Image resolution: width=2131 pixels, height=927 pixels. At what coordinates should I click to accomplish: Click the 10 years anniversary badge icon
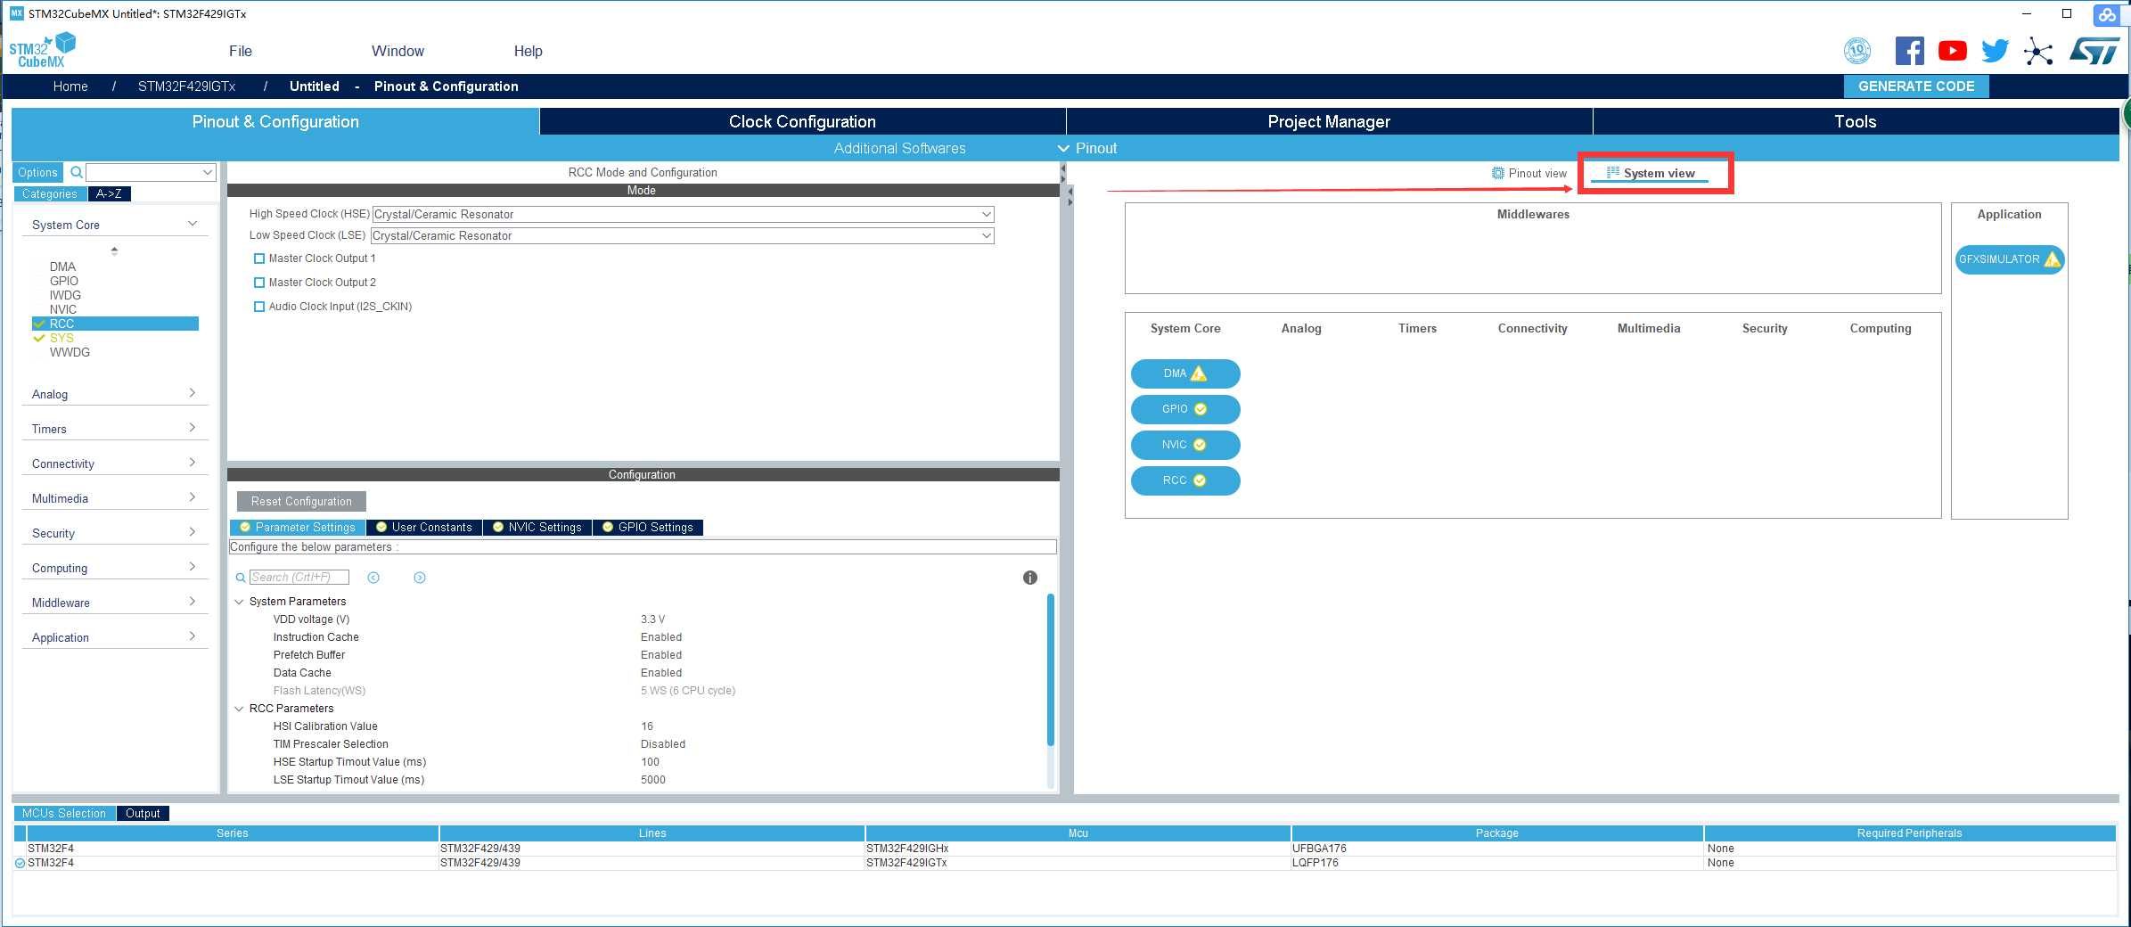click(1857, 51)
